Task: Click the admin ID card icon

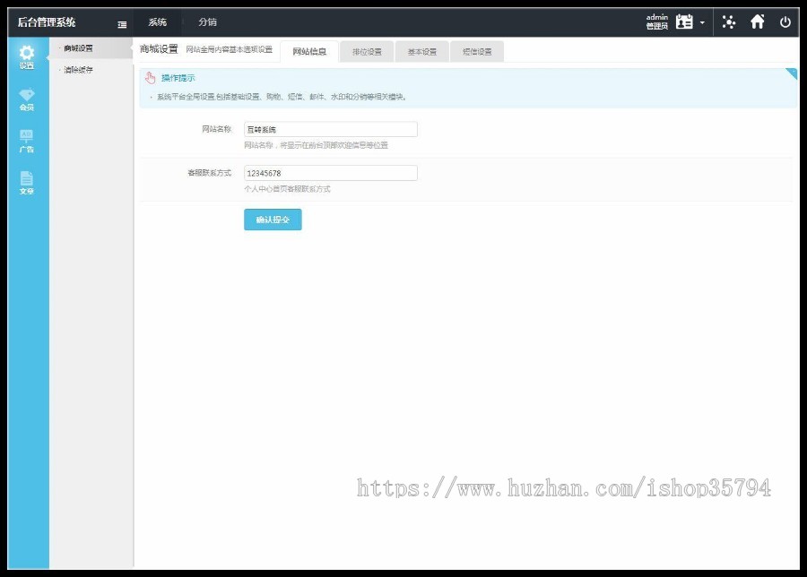Action: pos(684,22)
